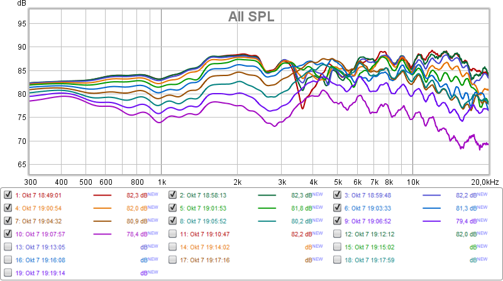
Task: Toggle off measurement 10 Okt 7 19:07:57 checkbox
Action: tap(8, 234)
